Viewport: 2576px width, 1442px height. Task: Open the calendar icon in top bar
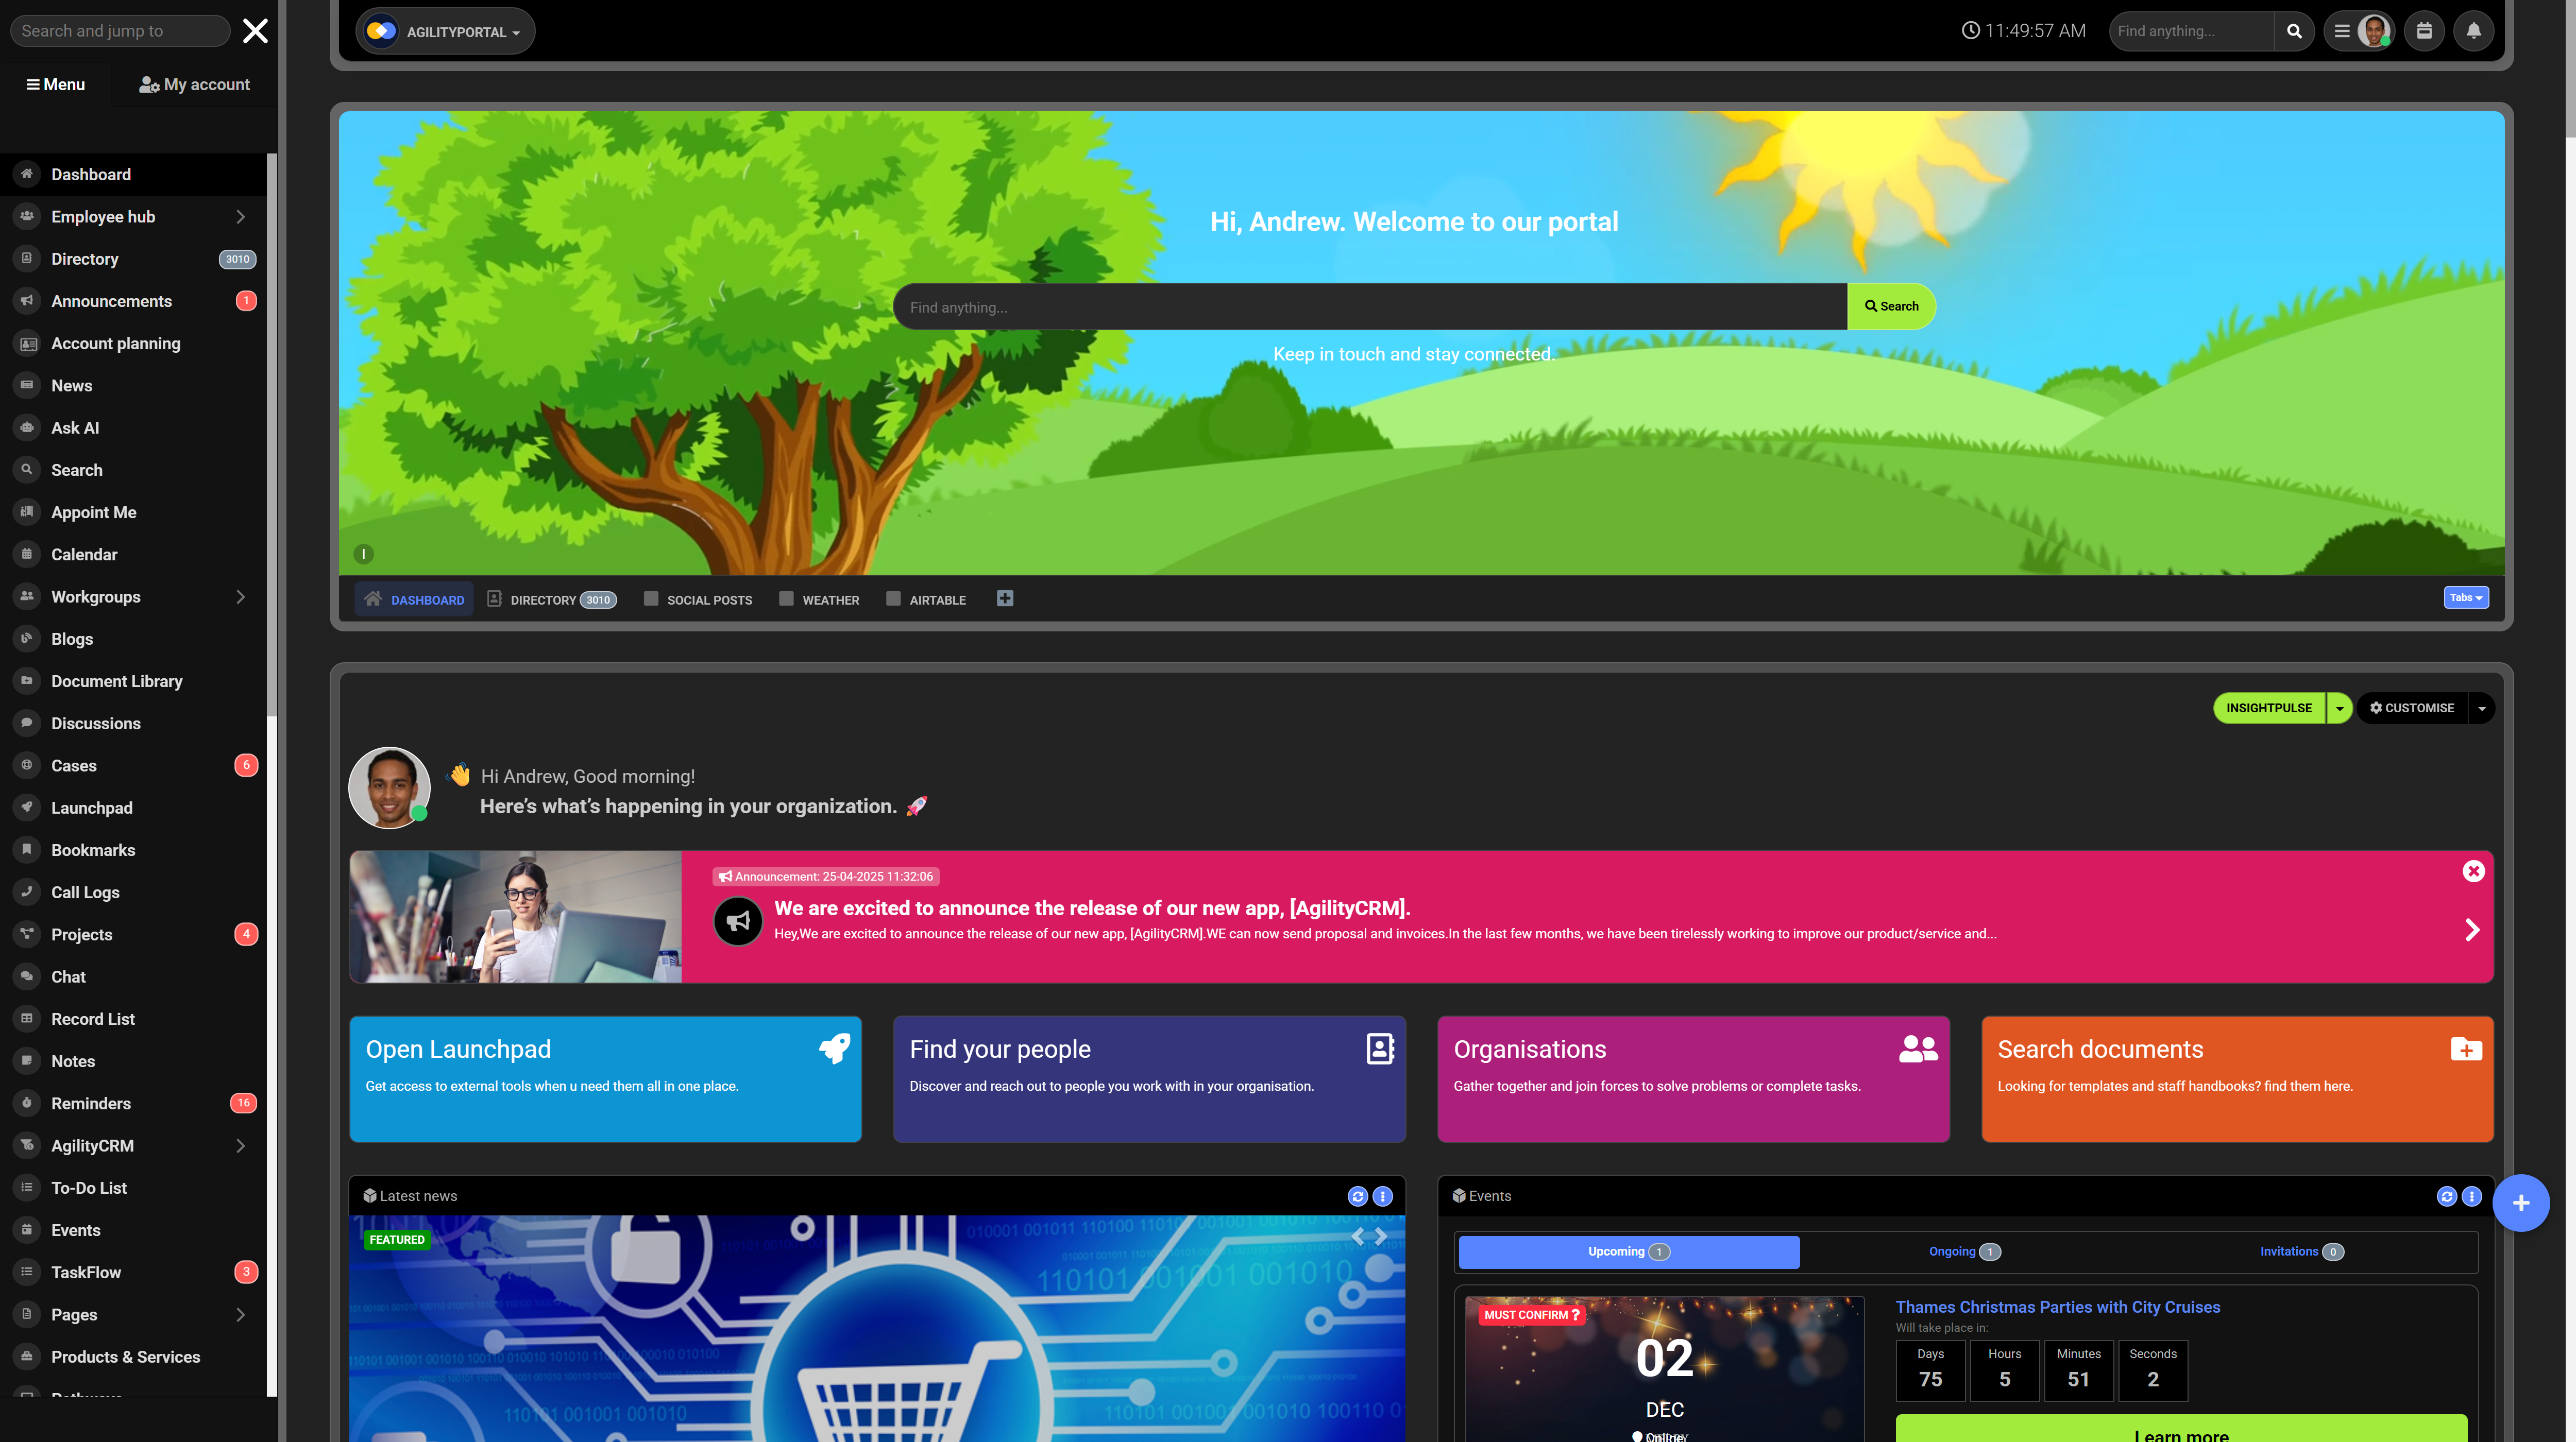2424,31
